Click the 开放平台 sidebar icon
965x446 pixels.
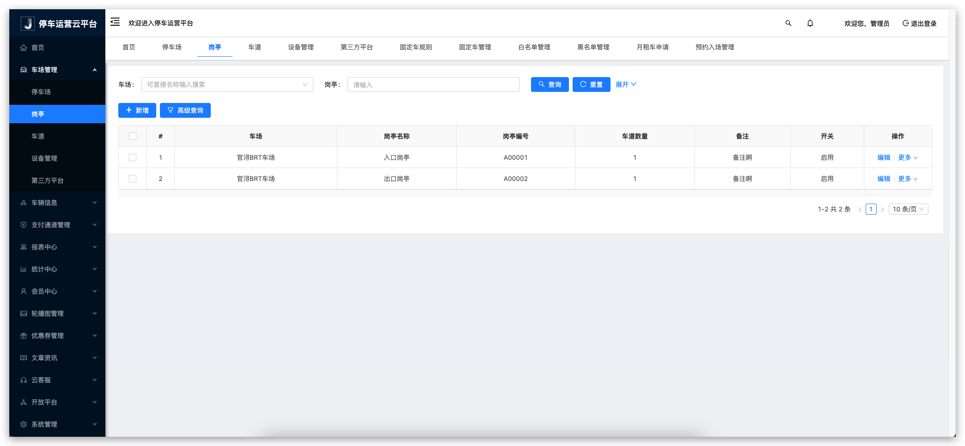point(24,402)
